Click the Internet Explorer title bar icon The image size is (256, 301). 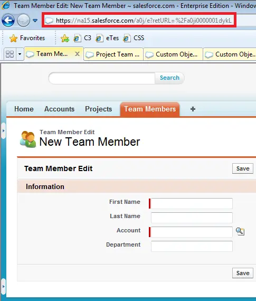coord(6,5)
